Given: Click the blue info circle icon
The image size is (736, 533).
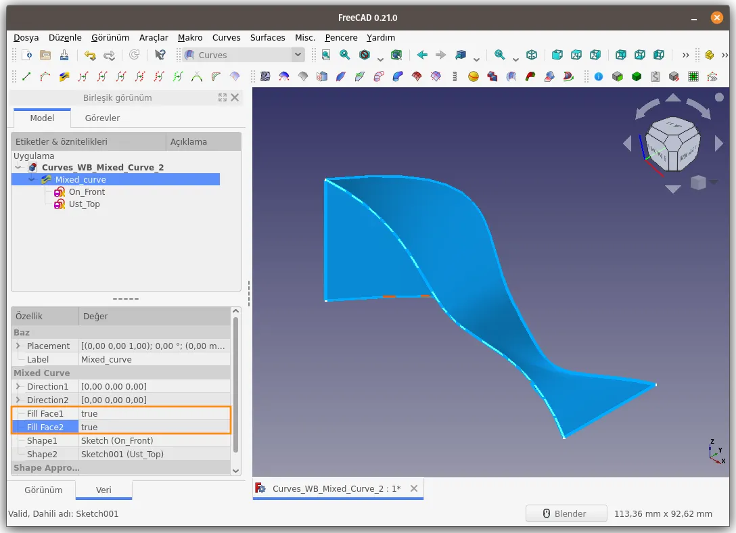Looking at the screenshot, I should [599, 76].
